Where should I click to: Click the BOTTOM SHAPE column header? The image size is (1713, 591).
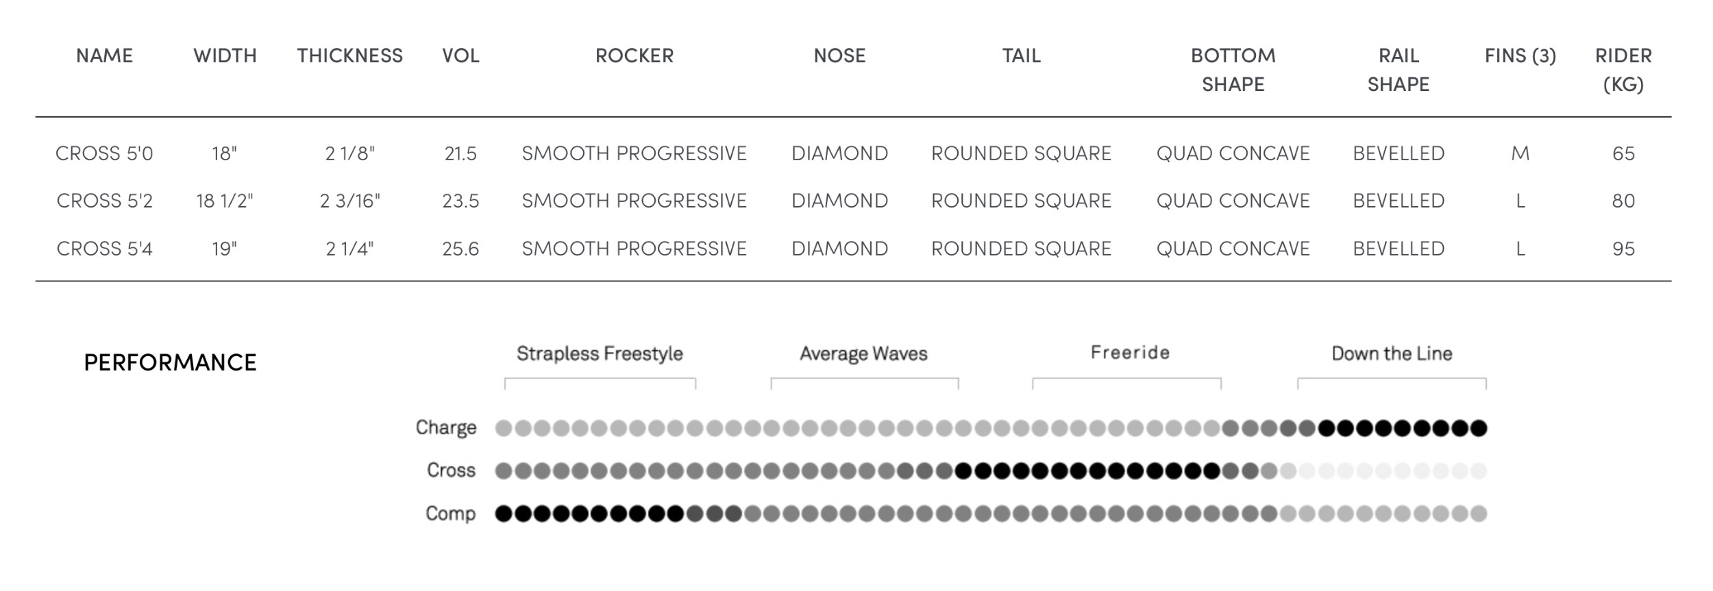1233,70
